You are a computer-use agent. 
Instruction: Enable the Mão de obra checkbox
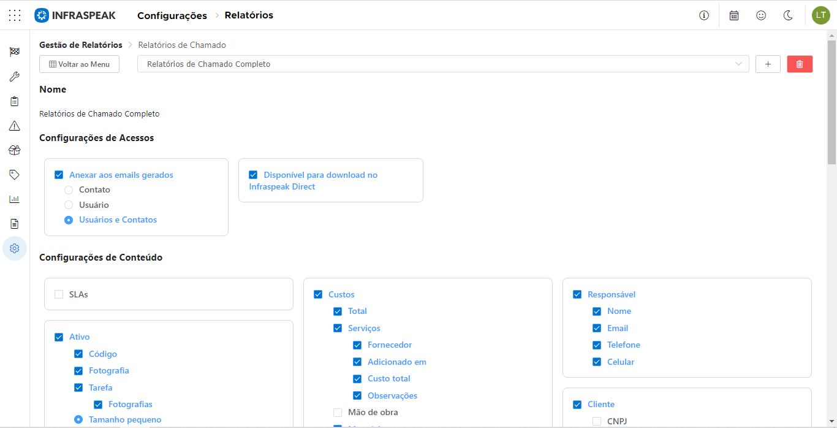click(x=338, y=413)
